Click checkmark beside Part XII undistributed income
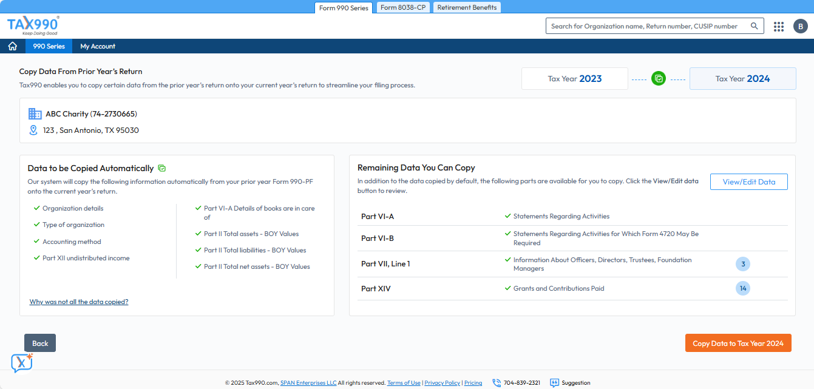The image size is (814, 389). (37, 258)
